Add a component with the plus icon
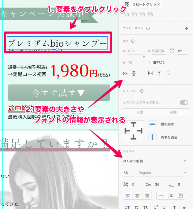Screen dimensions: 193x209 coord(186,28)
